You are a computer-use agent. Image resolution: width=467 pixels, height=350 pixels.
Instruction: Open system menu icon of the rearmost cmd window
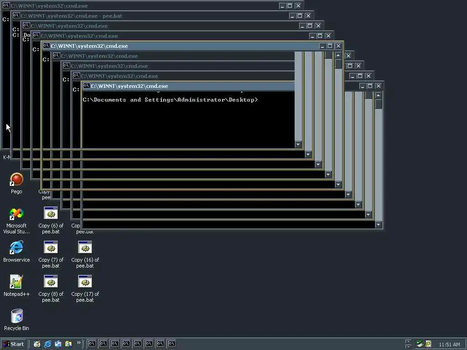click(6, 5)
